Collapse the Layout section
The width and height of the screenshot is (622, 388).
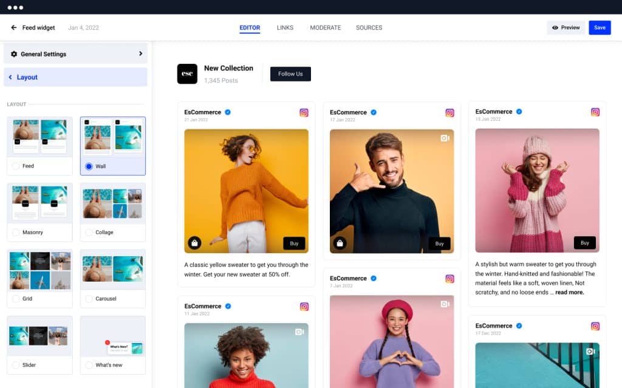tap(75, 77)
